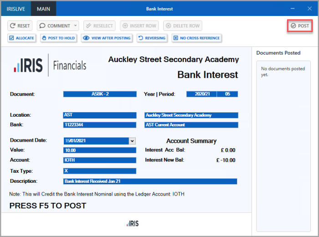The height and width of the screenshot is (237, 319).
Task: Switch to the IRISLIVE tab
Action: 15,9
